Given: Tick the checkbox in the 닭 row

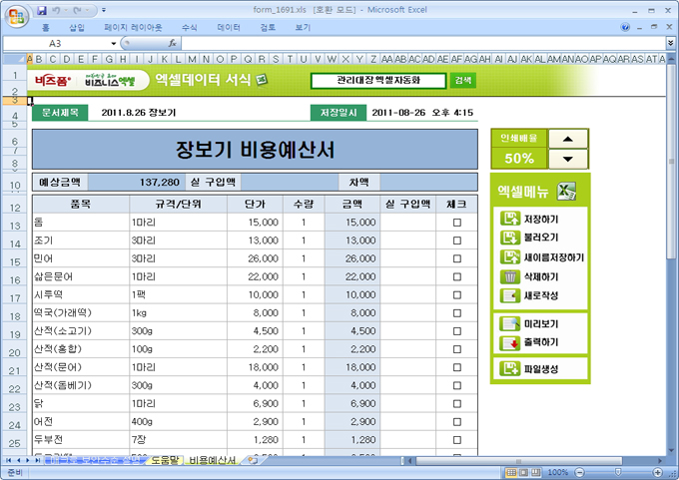Looking at the screenshot, I should point(457,403).
